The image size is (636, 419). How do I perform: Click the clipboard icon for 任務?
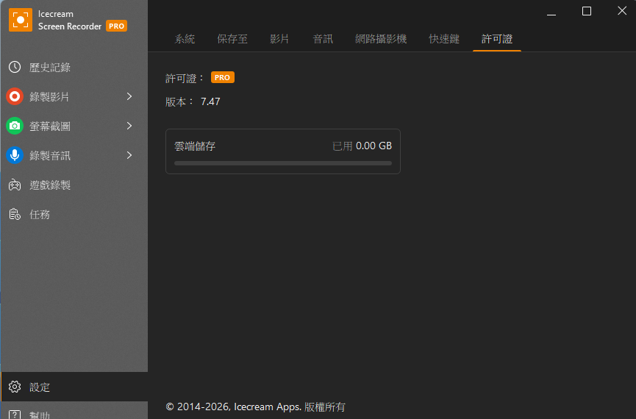tap(15, 214)
